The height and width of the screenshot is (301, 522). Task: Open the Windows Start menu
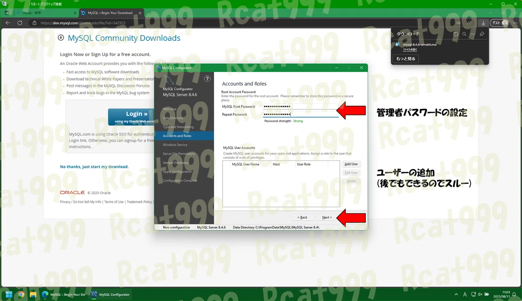[9, 294]
